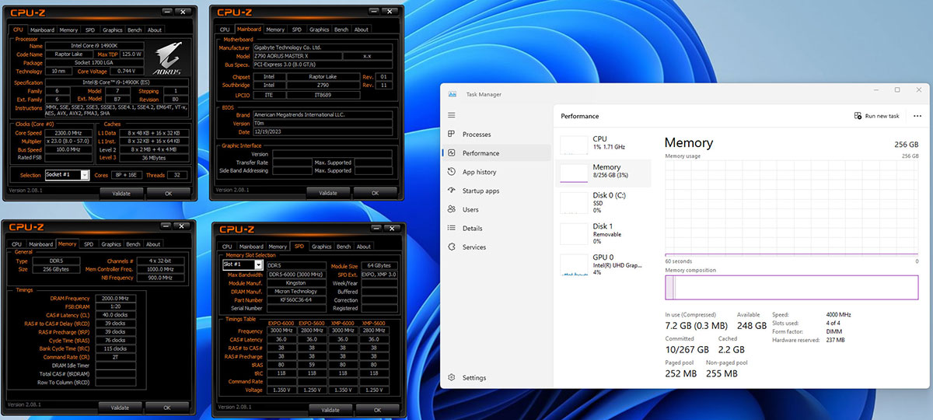
Task: Open the Graphics tab in the CPU-Z window showing the SPD tab
Action: click(x=321, y=246)
